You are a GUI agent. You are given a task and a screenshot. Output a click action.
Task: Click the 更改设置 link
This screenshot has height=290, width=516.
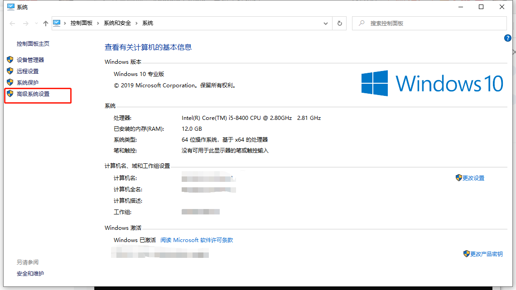point(473,178)
